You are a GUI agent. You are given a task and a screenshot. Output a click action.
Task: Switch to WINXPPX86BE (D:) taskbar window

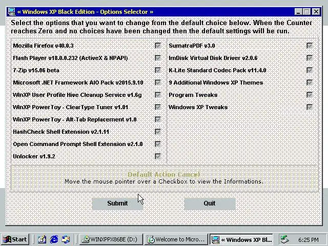click(111, 239)
